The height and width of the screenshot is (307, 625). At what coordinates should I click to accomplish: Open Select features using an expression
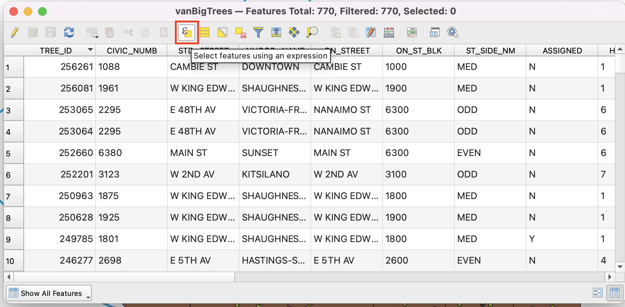[x=187, y=33]
